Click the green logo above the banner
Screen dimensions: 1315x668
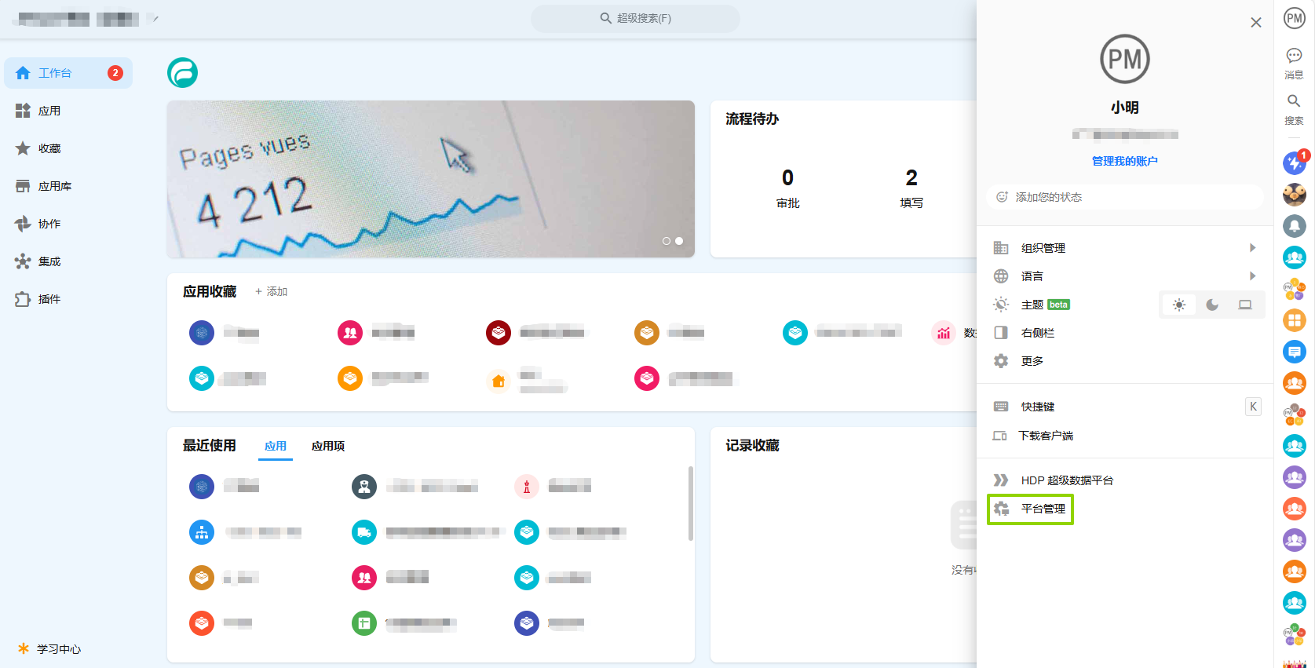click(x=182, y=73)
